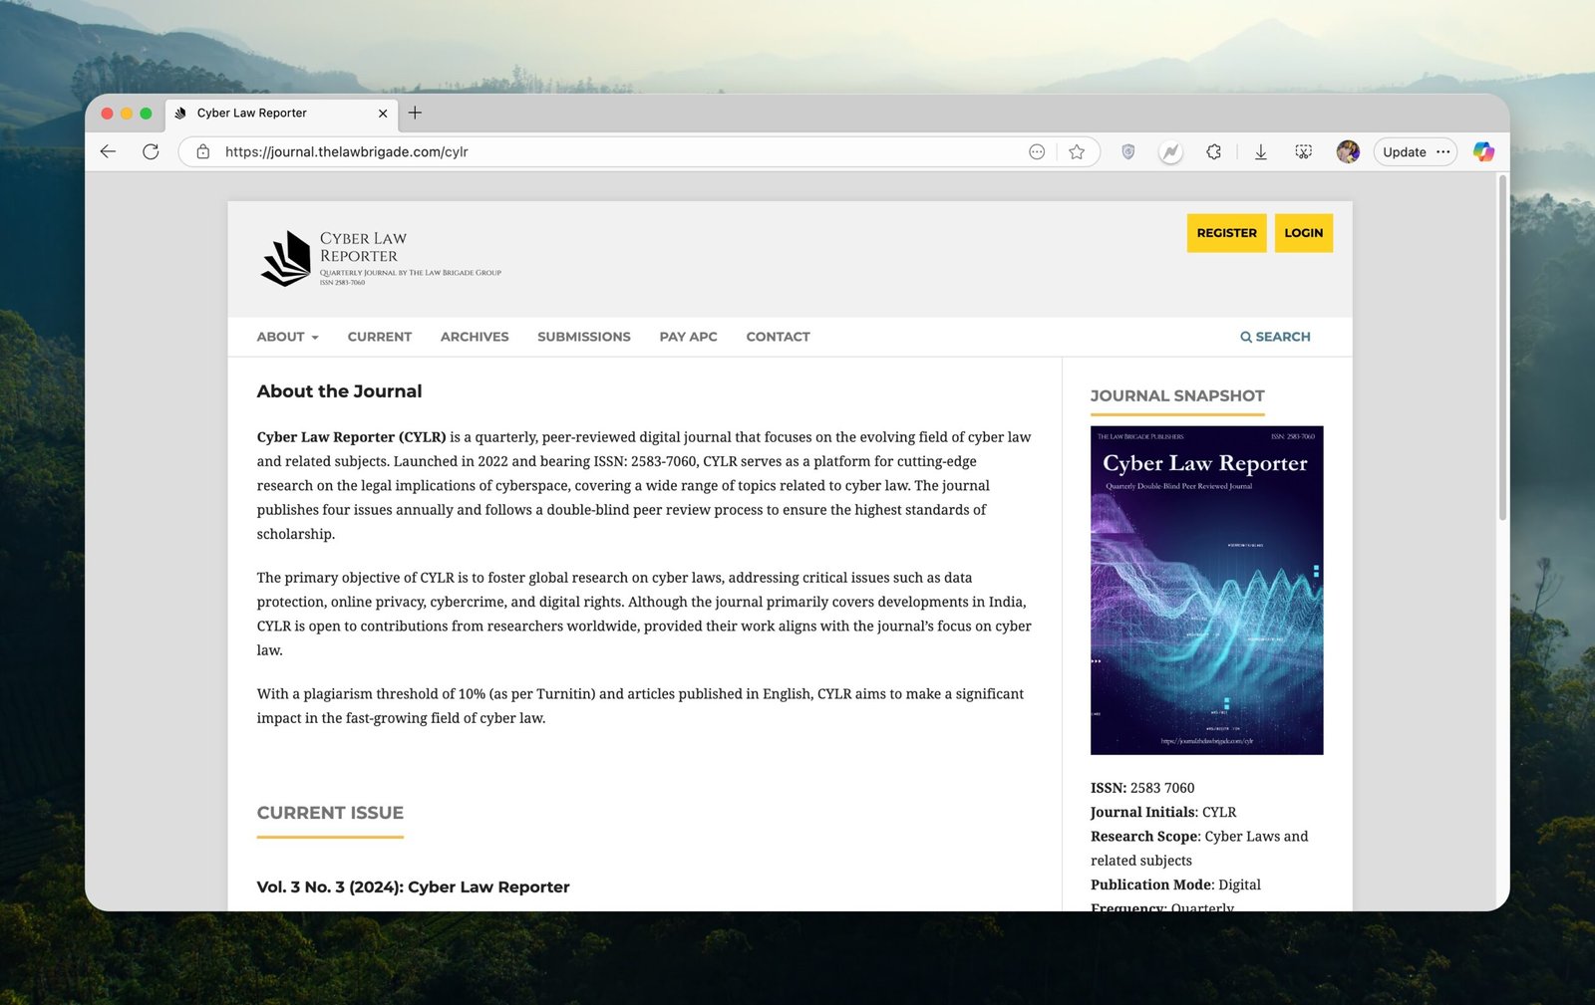1595x1005 pixels.
Task: Click the SEARCH link with magnifier
Action: [1275, 337]
